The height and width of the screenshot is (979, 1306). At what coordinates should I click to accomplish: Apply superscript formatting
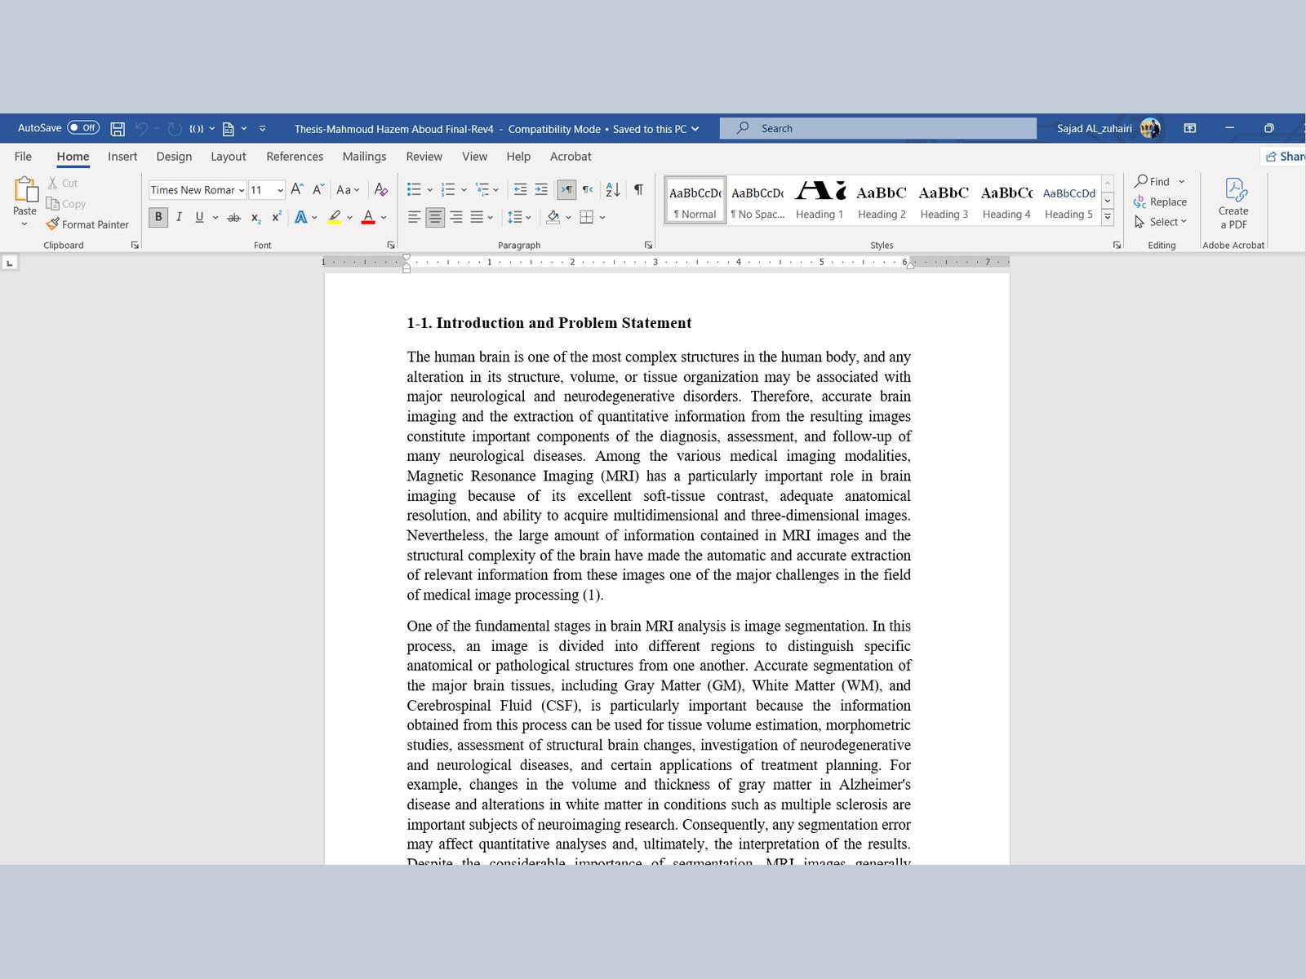[277, 217]
